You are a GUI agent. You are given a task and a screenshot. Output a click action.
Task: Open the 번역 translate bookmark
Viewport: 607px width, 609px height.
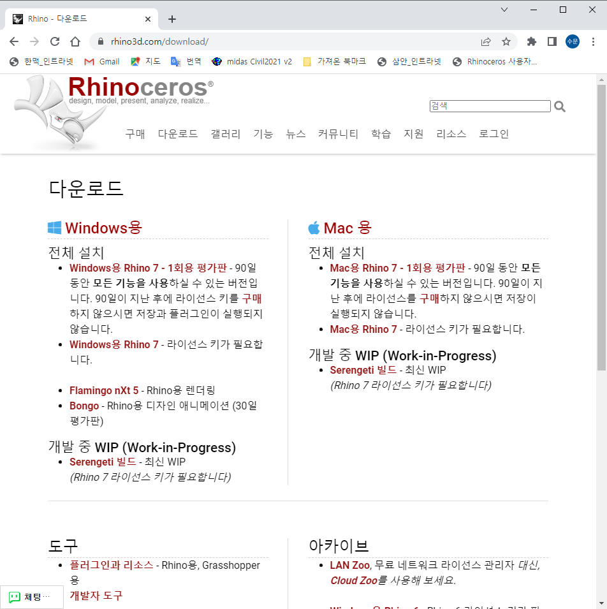tap(186, 61)
